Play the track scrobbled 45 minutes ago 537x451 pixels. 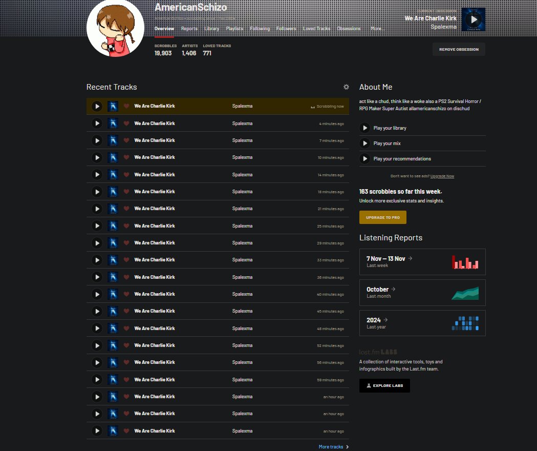97,311
